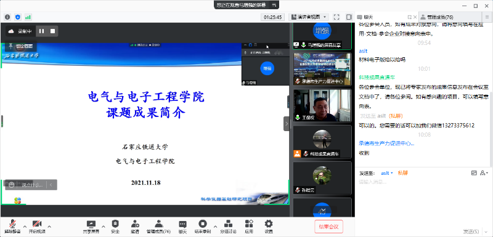Click sender name 科技成果直通车 in chat

377,77
